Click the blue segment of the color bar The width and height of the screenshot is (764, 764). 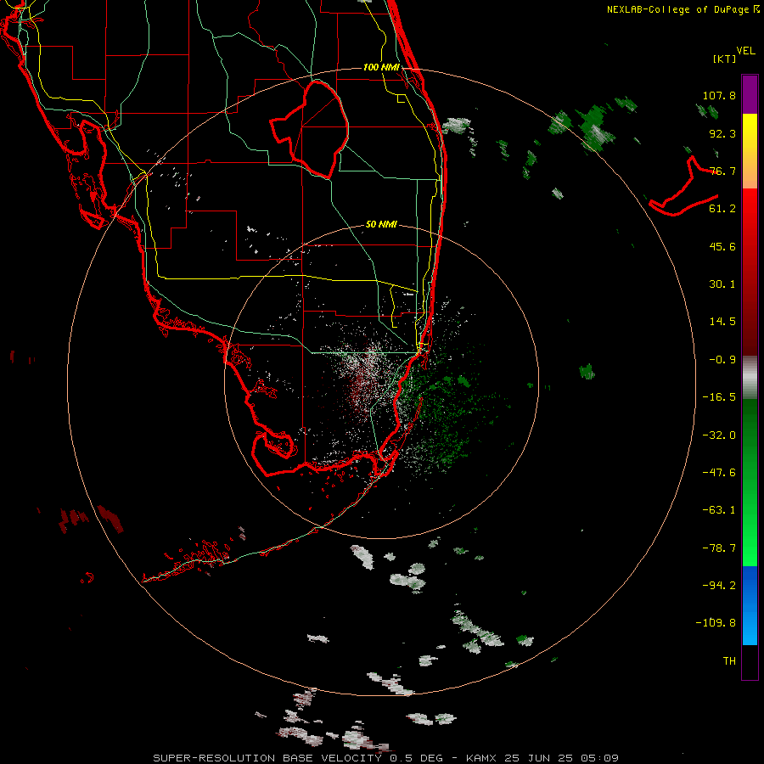750,605
